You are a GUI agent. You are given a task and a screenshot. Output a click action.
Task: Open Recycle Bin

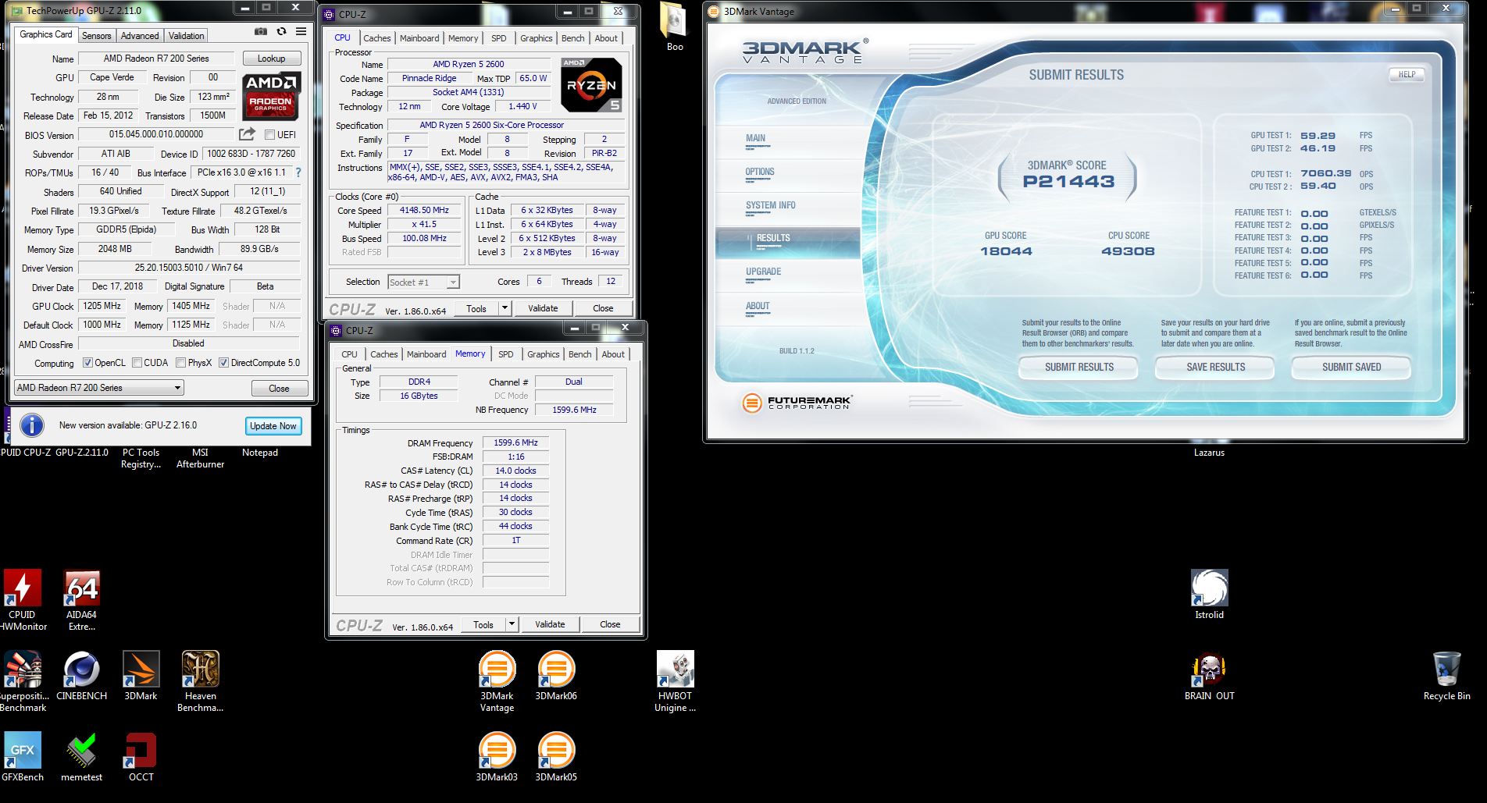[1446, 676]
